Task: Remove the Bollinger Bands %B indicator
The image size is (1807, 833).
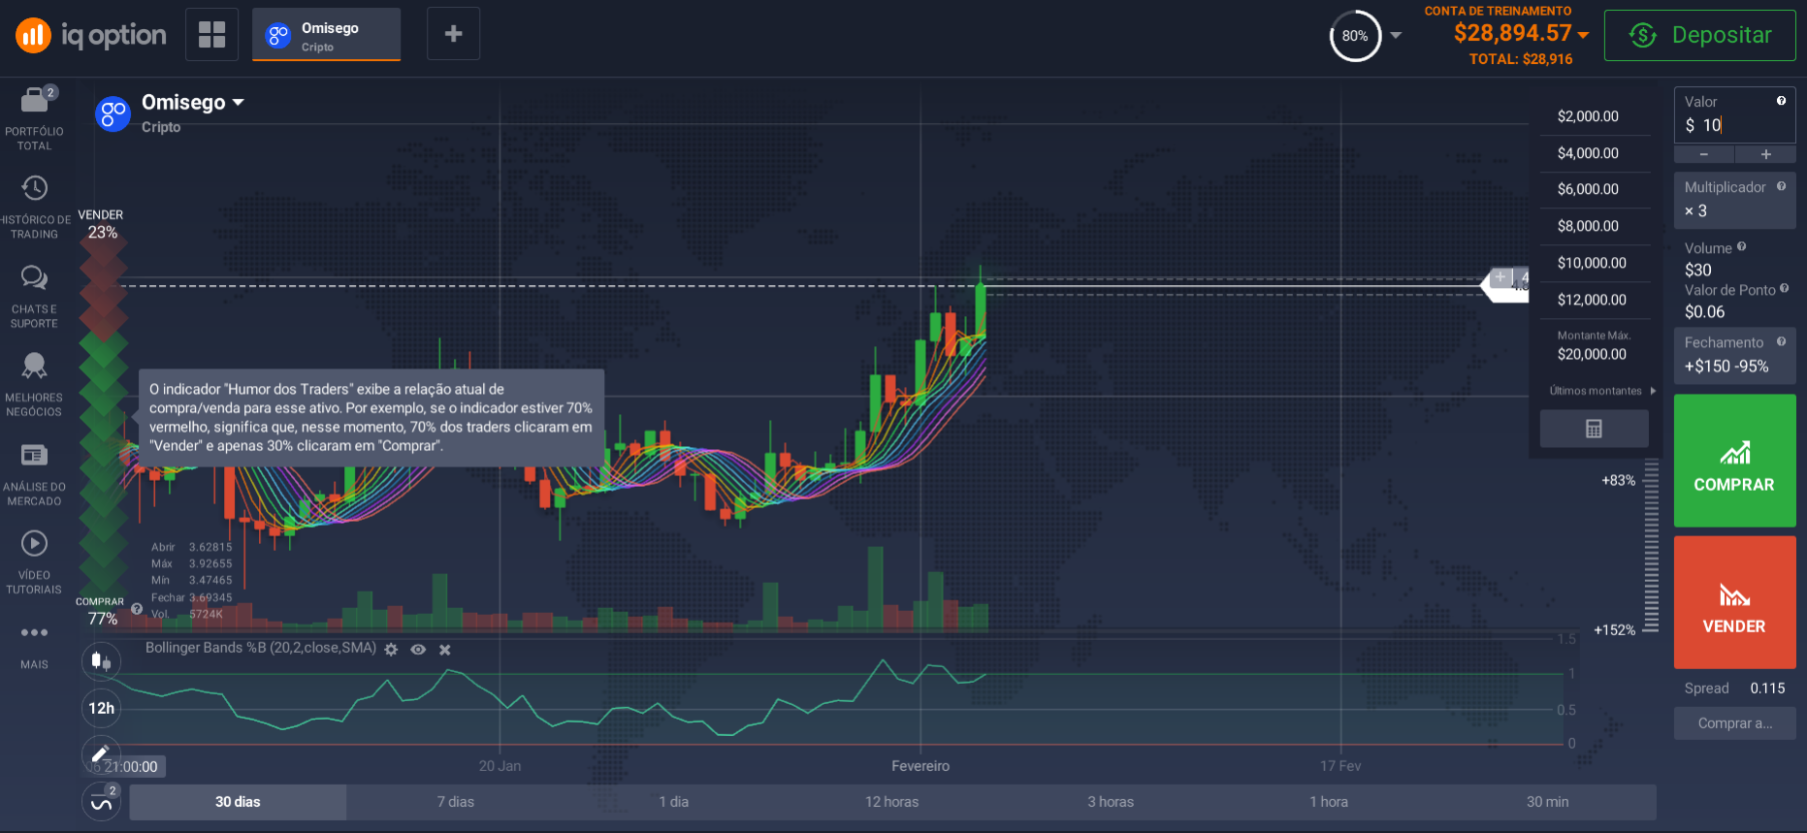Action: click(x=445, y=650)
